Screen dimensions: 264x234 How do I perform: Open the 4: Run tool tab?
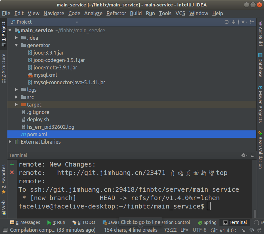pyautogui.click(x=56, y=222)
